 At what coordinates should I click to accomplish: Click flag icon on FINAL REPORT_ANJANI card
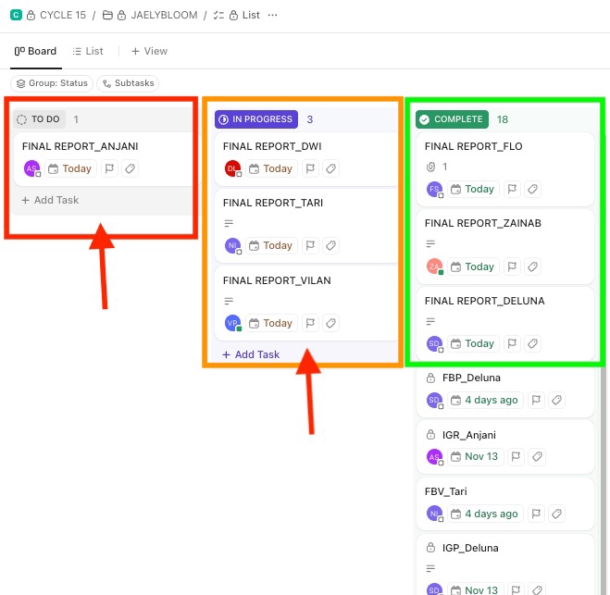pos(109,168)
